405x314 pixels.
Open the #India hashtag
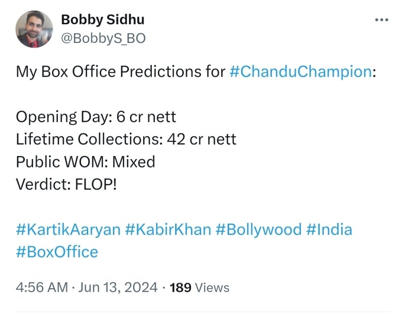click(x=329, y=230)
